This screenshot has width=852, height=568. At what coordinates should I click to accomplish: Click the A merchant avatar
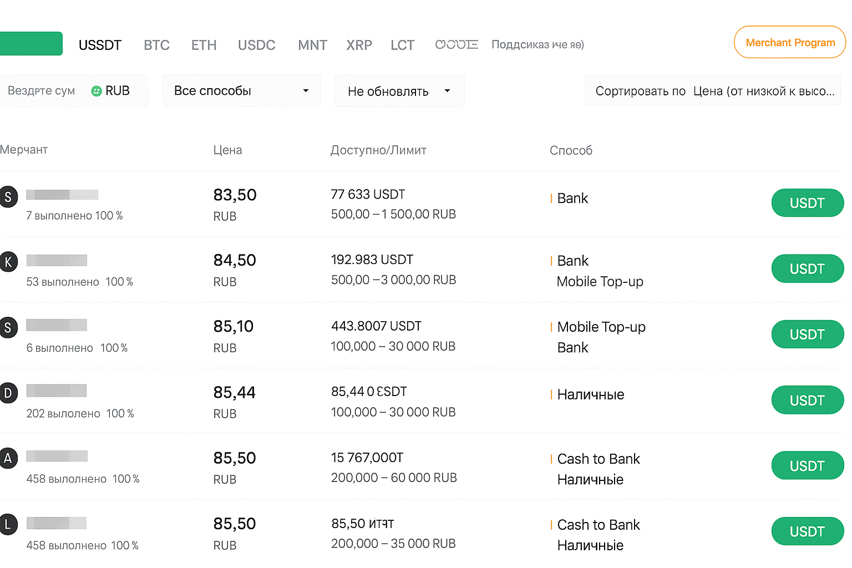(8, 458)
